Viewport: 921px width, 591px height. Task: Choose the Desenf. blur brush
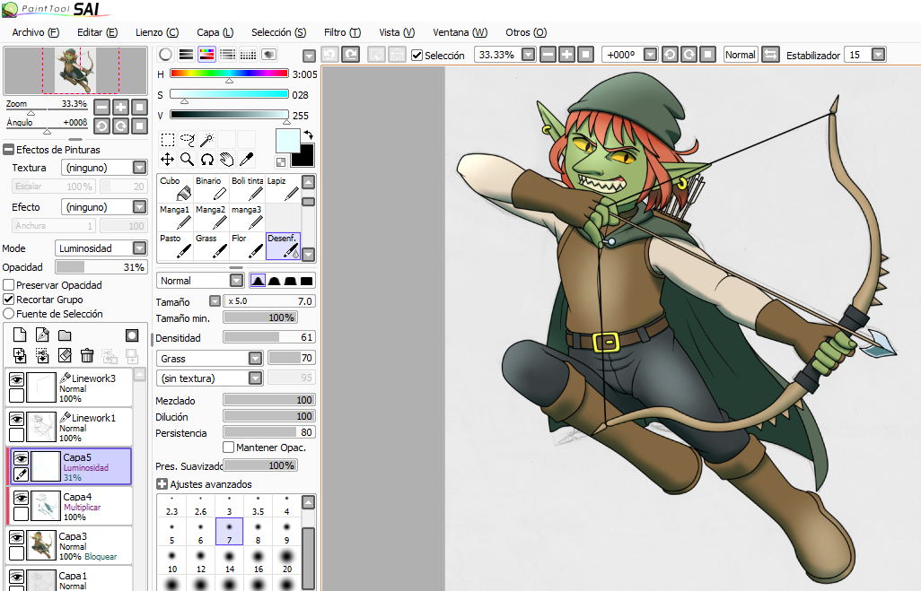tap(283, 246)
